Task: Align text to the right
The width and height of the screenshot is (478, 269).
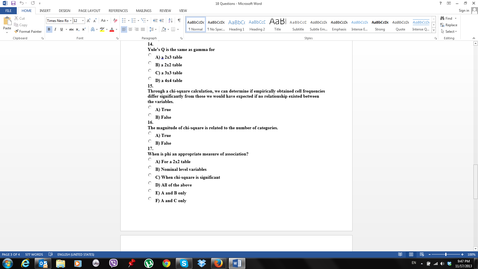Action: point(137,29)
